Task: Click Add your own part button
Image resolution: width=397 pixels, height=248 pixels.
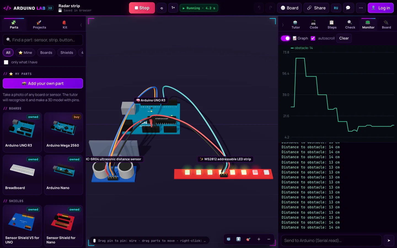Action: point(43,83)
